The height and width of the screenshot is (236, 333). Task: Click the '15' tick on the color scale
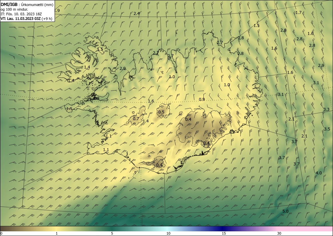tap(224, 234)
